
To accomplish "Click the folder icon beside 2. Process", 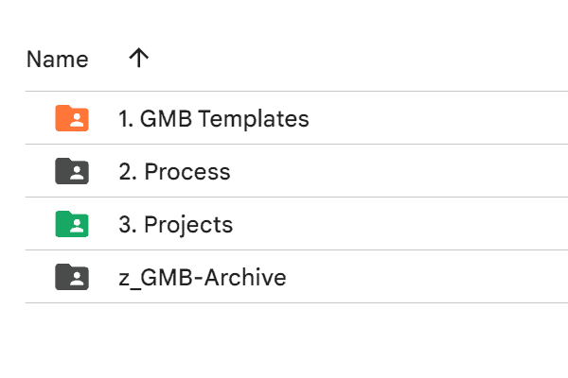I will 72,171.
